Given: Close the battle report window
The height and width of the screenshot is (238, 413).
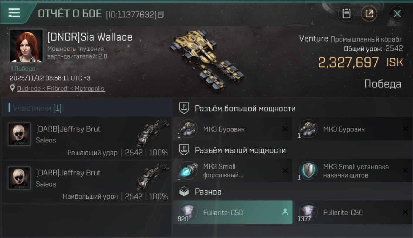Looking at the screenshot, I should tap(397, 13).
